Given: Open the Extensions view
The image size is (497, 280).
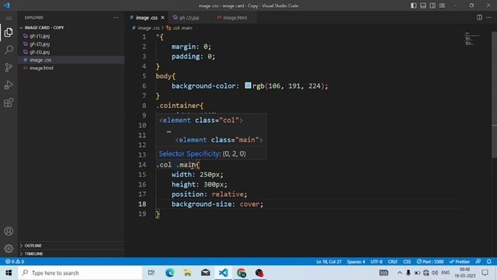Looking at the screenshot, I should coord(9,103).
